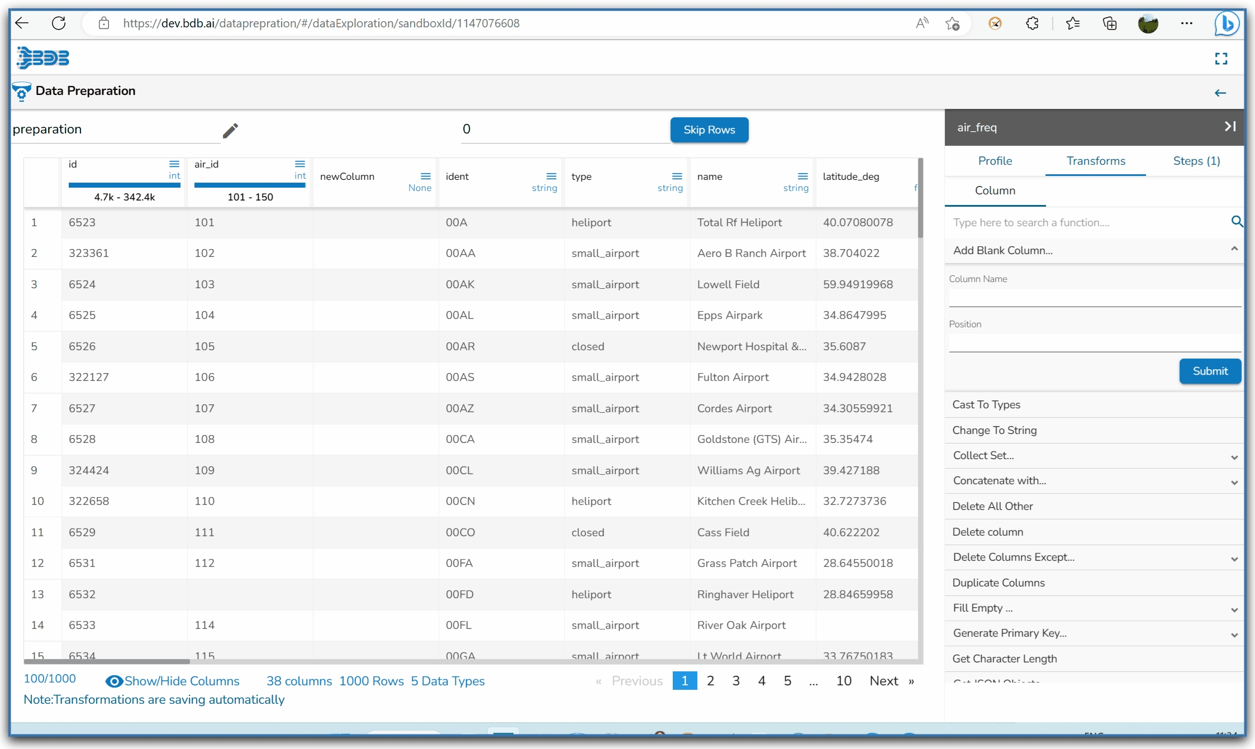
Task: Collapse the Add Blank Column section
Action: pyautogui.click(x=1234, y=249)
